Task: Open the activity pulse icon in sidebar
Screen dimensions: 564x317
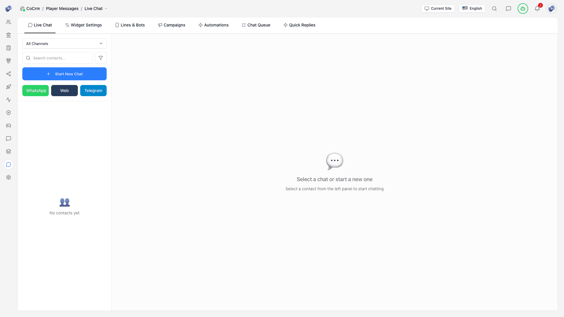Action: click(x=9, y=100)
